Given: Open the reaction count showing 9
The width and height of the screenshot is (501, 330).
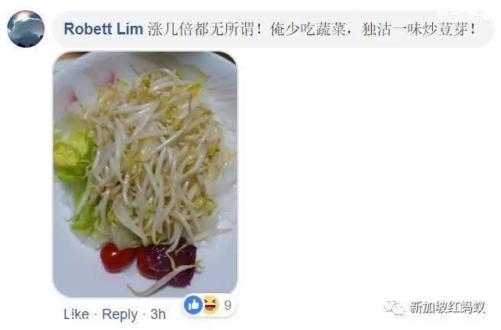Looking at the screenshot, I should click(228, 305).
